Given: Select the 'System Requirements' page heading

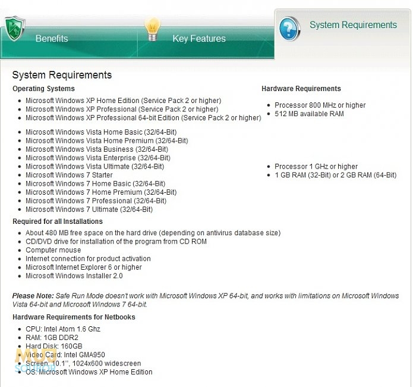Looking at the screenshot, I should pos(62,75).
